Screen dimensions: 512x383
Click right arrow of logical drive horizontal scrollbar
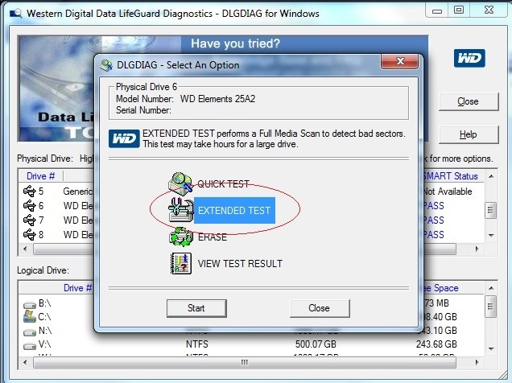(x=477, y=362)
